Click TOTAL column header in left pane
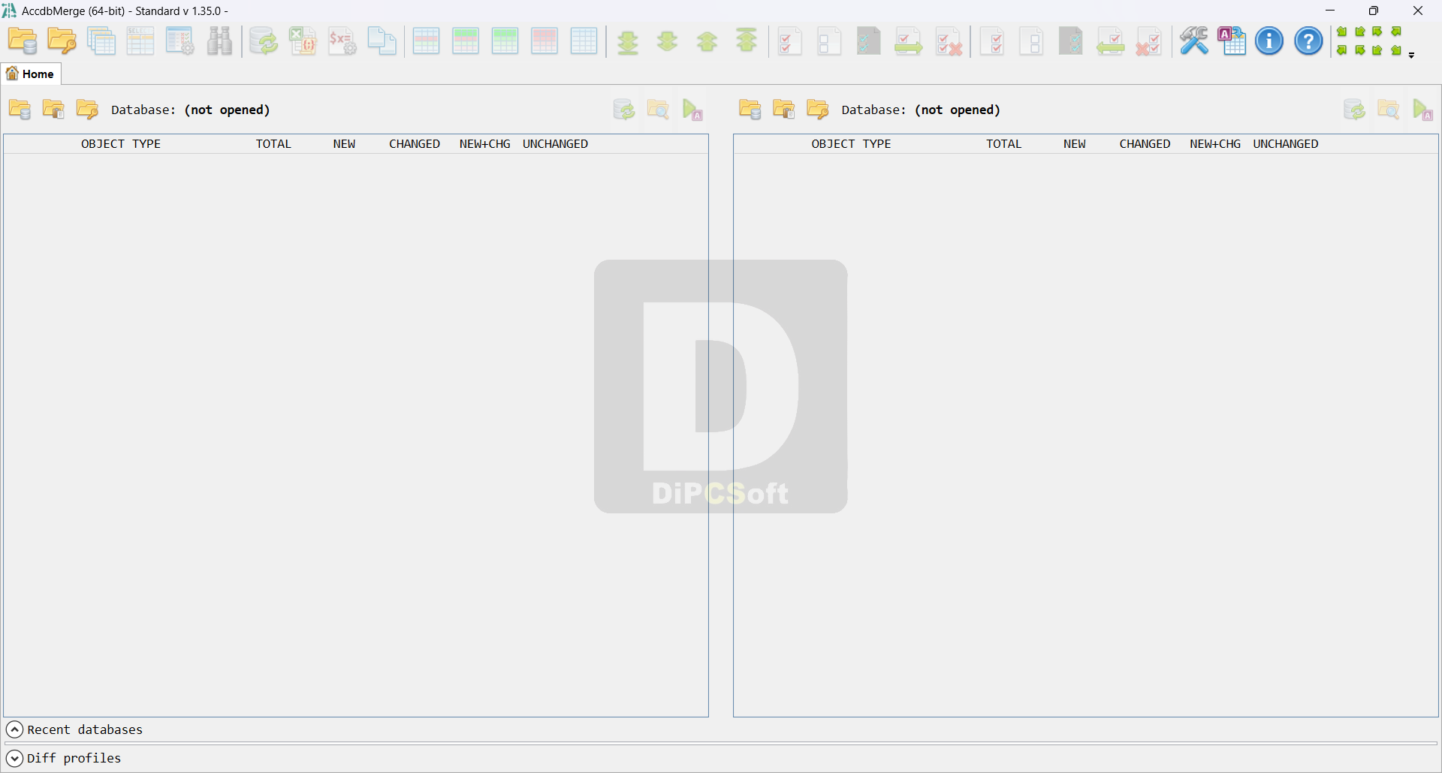Image resolution: width=1442 pixels, height=773 pixels. coord(273,144)
